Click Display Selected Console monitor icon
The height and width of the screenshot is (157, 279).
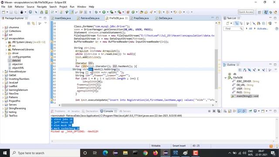coord(255,111)
